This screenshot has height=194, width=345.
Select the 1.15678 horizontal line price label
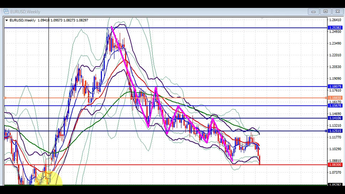click(x=335, y=106)
